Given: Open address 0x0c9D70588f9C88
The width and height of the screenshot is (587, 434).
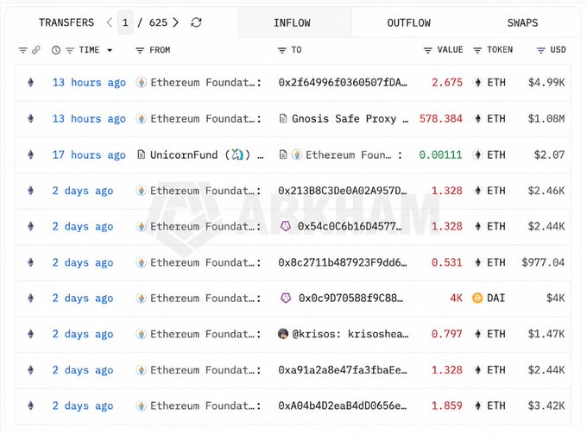Looking at the screenshot, I should tap(350, 299).
